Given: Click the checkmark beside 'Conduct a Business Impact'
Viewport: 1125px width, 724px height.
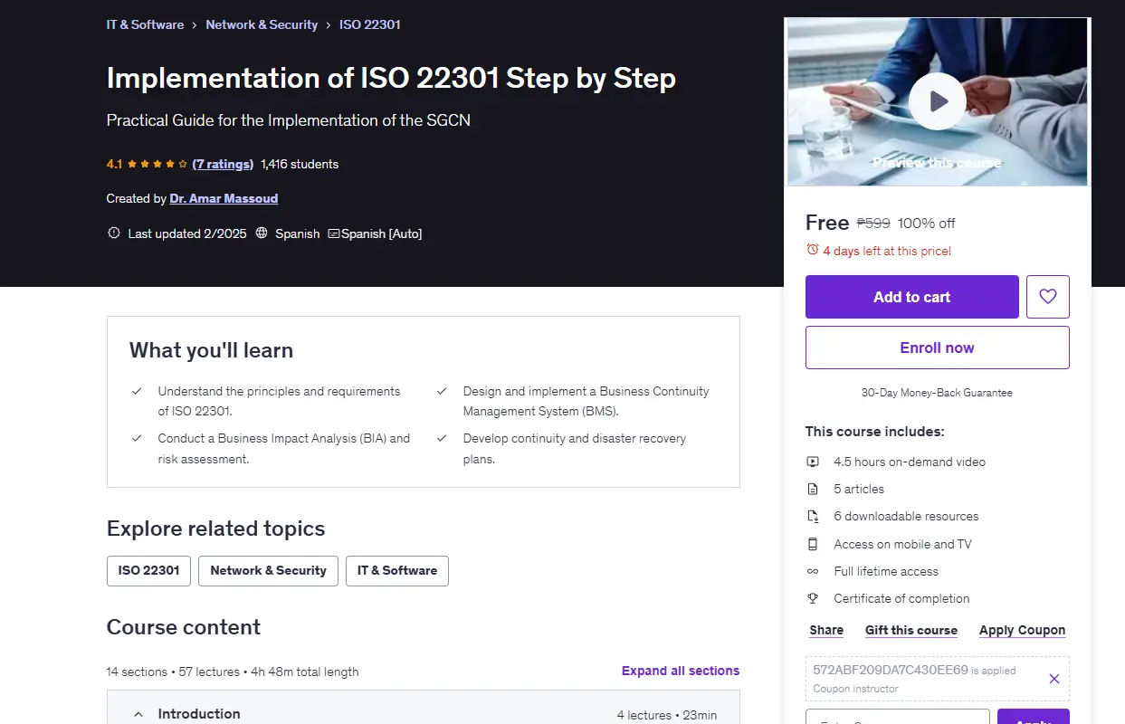Looking at the screenshot, I should pyautogui.click(x=137, y=438).
